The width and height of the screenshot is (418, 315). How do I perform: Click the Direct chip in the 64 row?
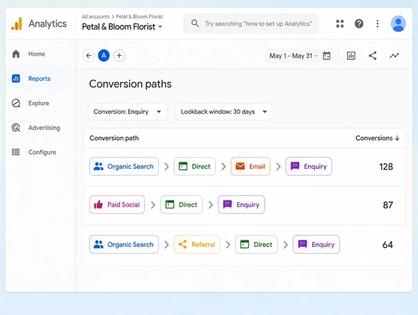[x=256, y=245]
